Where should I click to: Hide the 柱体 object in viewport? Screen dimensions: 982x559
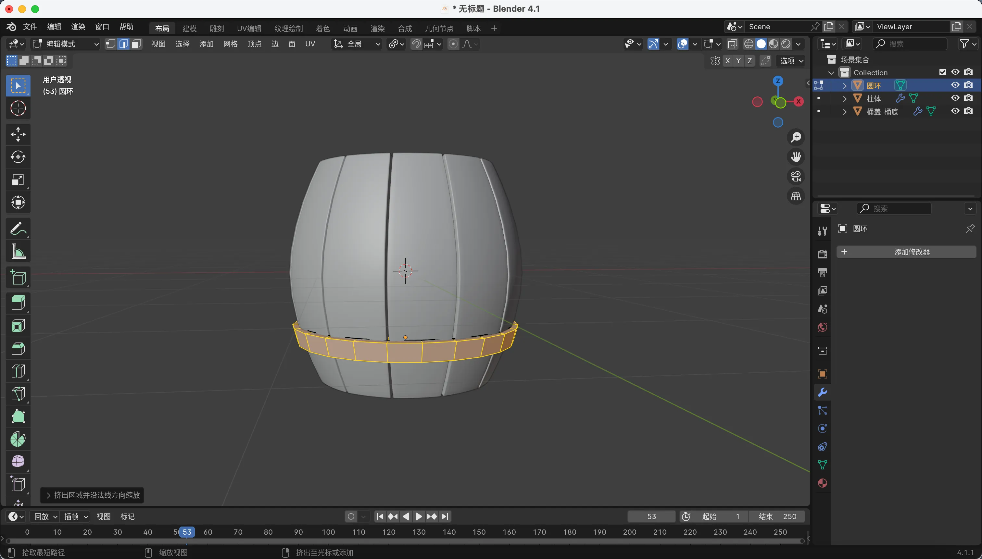(x=955, y=98)
